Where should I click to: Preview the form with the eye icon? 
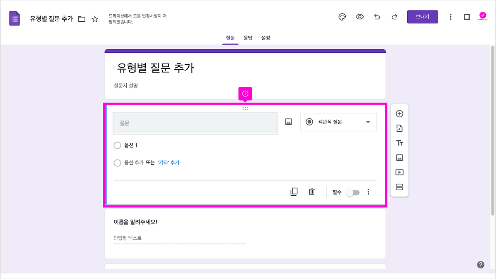tap(360, 17)
